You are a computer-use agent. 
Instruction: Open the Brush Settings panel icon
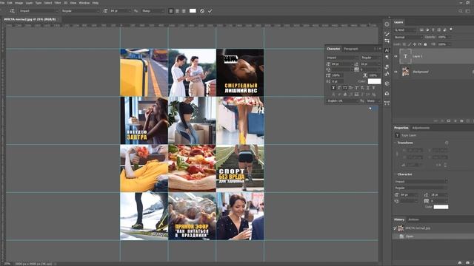point(387,34)
